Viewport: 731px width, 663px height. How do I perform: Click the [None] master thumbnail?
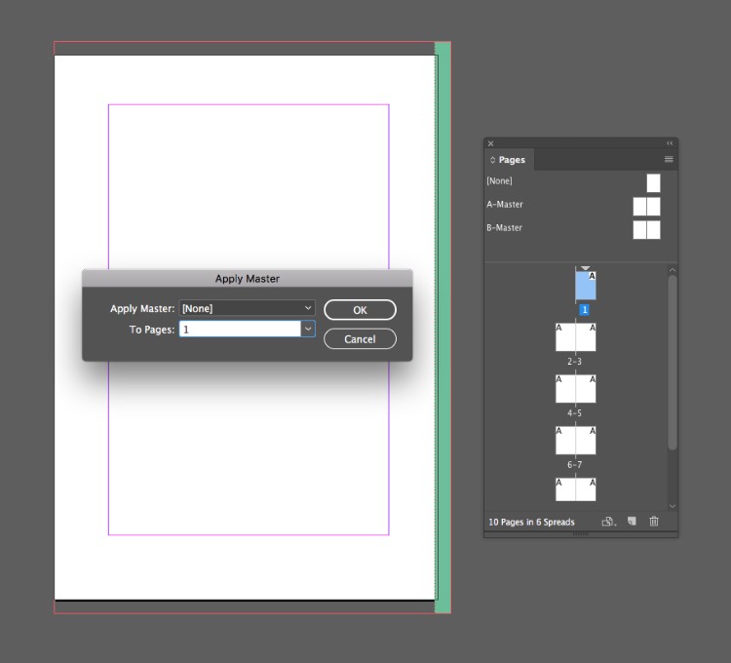[653, 182]
